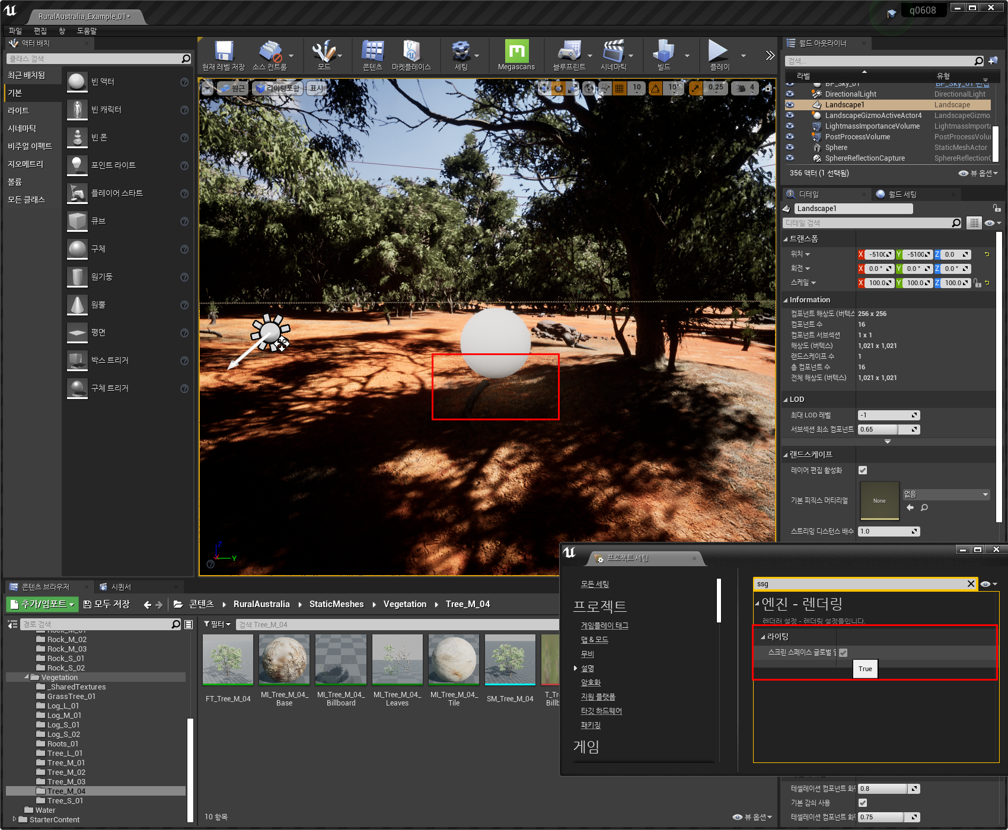This screenshot has width=1008, height=830.
Task: Toggle sources panel icon in Content Browser
Action: (x=12, y=624)
